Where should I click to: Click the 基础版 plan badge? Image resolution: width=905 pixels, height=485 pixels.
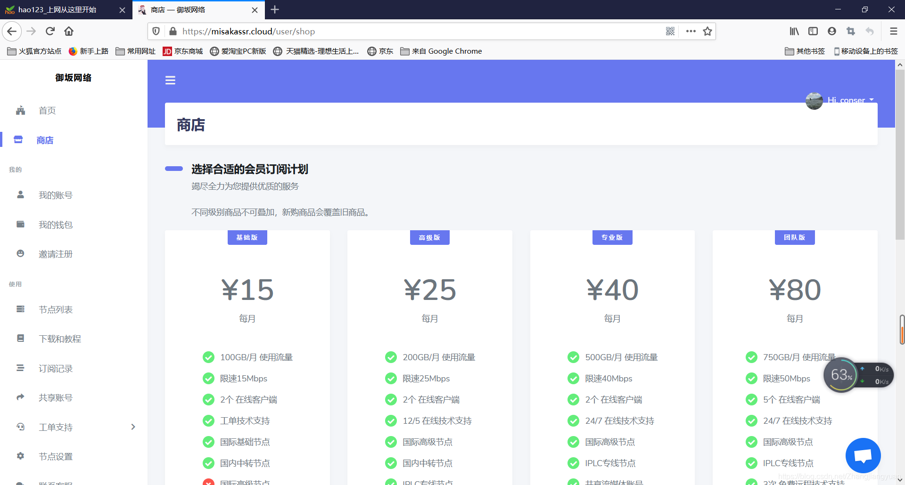pyautogui.click(x=247, y=237)
